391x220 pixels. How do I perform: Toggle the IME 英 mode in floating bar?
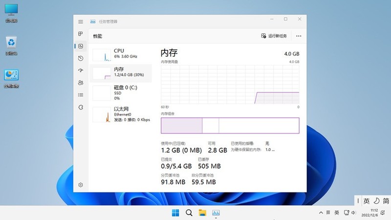coord(366,201)
